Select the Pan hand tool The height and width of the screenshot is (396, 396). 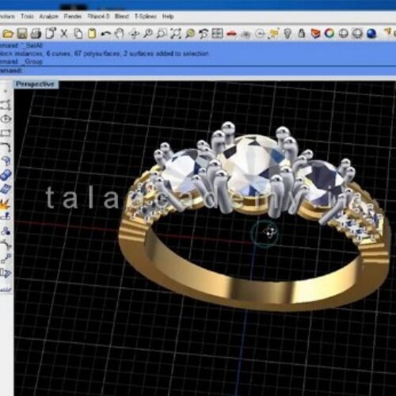(120, 33)
